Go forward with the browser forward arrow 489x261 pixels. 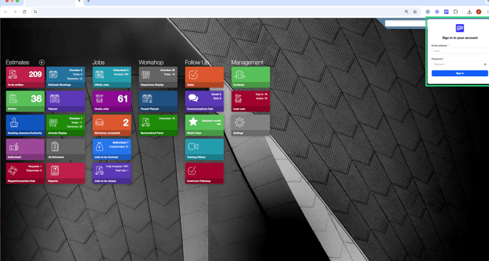coord(15,12)
